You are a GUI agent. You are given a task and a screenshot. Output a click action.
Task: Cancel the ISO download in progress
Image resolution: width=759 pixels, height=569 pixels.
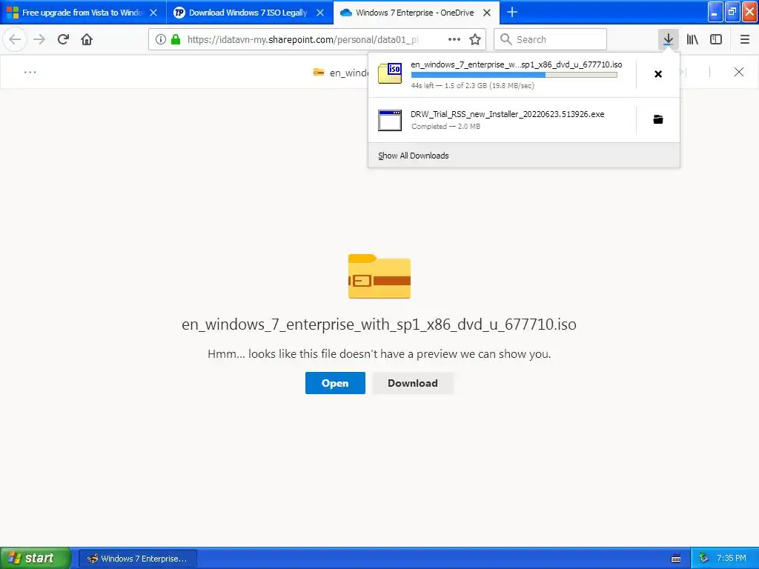click(658, 74)
